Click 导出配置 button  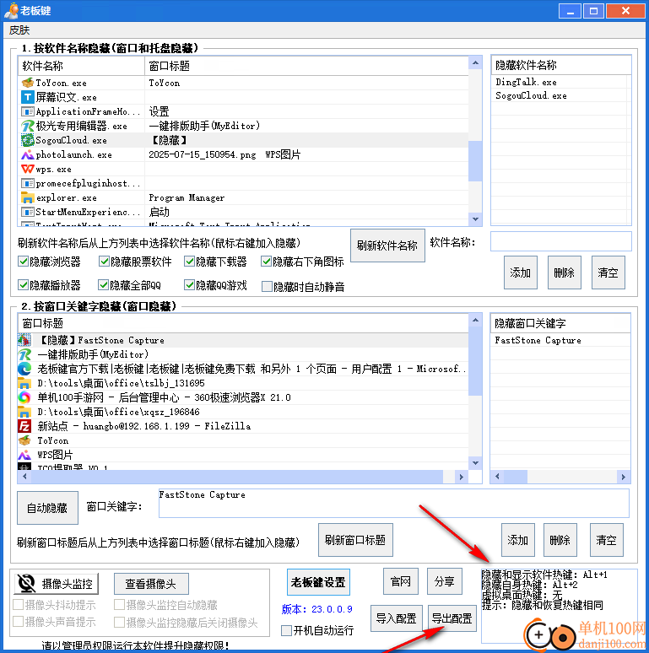click(452, 618)
